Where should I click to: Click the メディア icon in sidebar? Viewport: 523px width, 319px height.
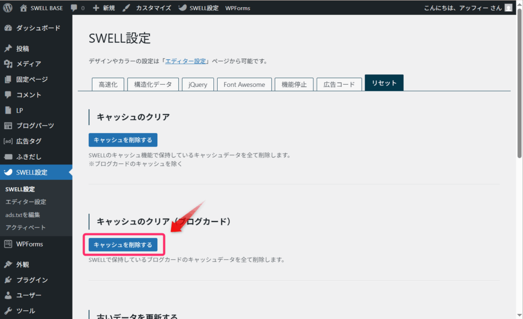8,64
